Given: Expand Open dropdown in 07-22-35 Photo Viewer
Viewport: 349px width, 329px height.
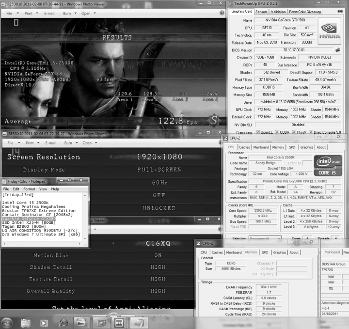Looking at the screenshot, I should pos(96,143).
